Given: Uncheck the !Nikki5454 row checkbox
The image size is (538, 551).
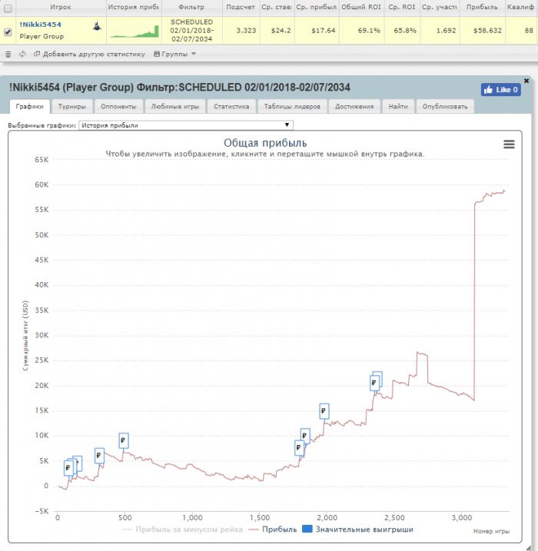Looking at the screenshot, I should pos(8,32).
